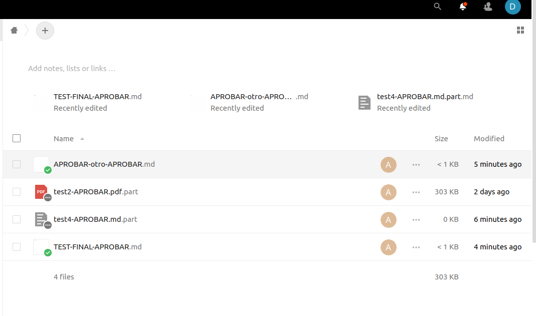Screen dimensions: 536x316
Task: Open the actions menu for TEST-FINAL-APROBAR.md
Action: (x=416, y=247)
